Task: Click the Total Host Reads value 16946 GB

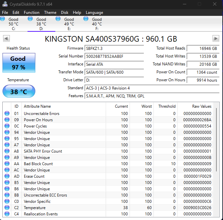Action: (203, 48)
